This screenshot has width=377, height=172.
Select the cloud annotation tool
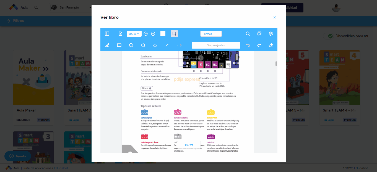(155, 45)
